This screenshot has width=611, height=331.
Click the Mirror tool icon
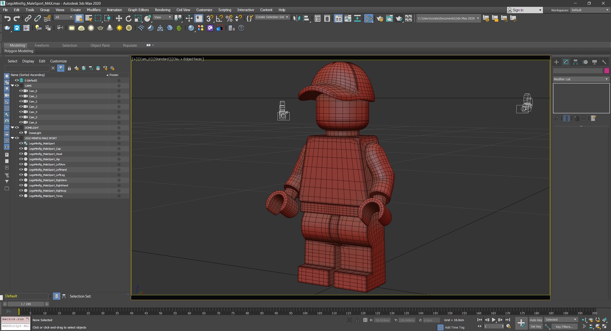coord(297,18)
